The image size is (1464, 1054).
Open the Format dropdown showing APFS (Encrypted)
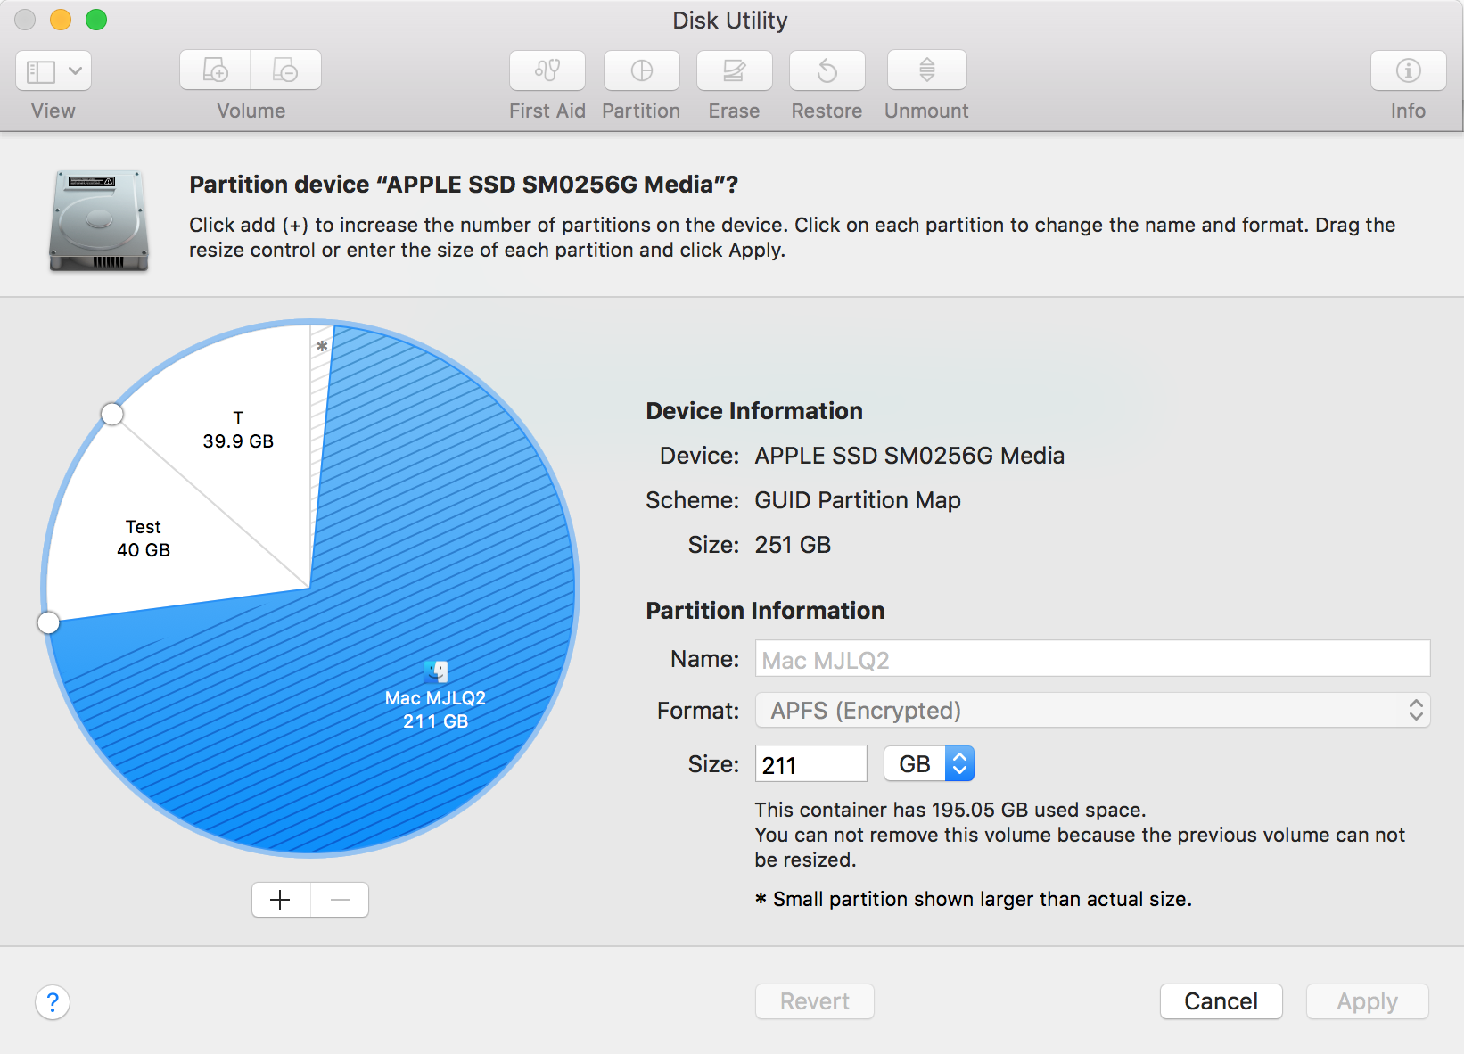click(x=1092, y=711)
